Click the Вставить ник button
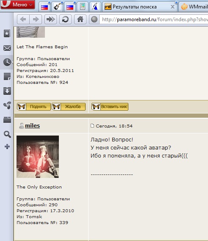The image size is (208, 241). pyautogui.click(x=110, y=107)
